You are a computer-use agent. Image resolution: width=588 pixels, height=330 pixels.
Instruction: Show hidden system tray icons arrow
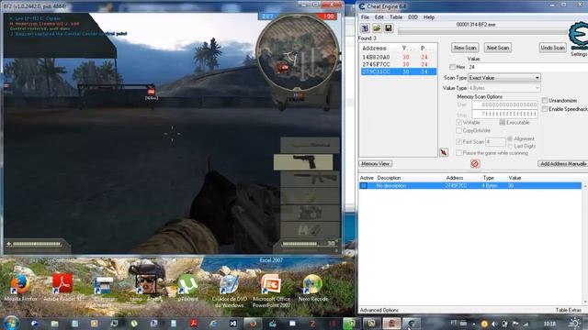point(474,324)
